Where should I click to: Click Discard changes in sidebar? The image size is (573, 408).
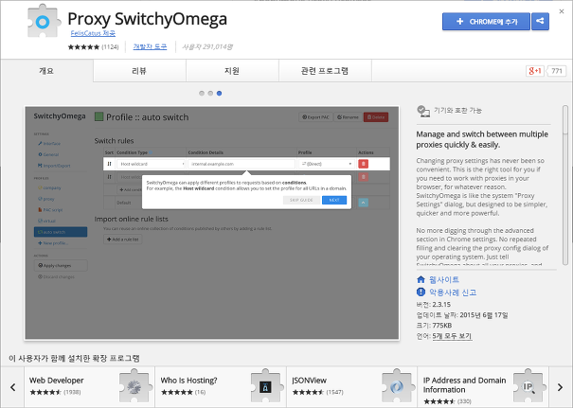tap(56, 276)
